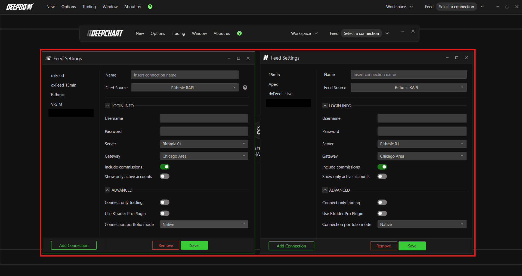The width and height of the screenshot is (522, 276).
Task: Click Password field in left Feed Settings
Action: point(204,131)
